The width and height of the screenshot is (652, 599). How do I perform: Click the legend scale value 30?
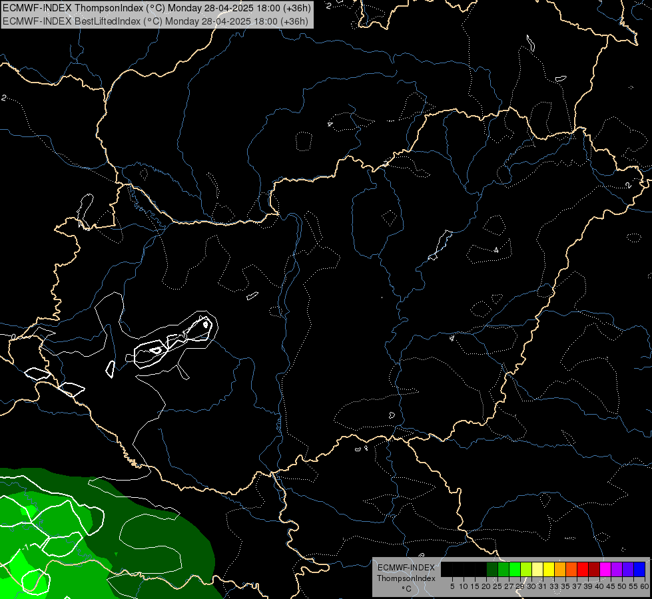tap(531, 586)
